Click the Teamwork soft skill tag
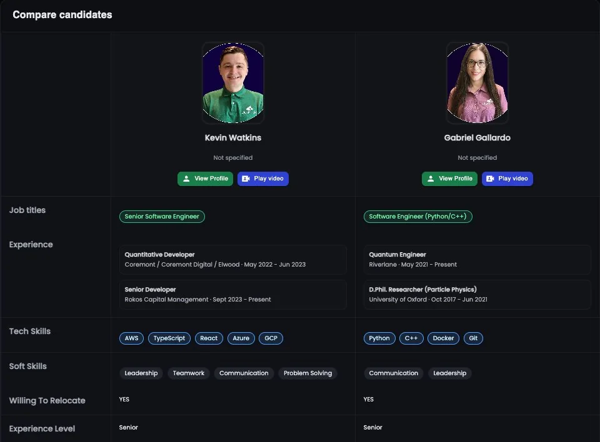 189,373
